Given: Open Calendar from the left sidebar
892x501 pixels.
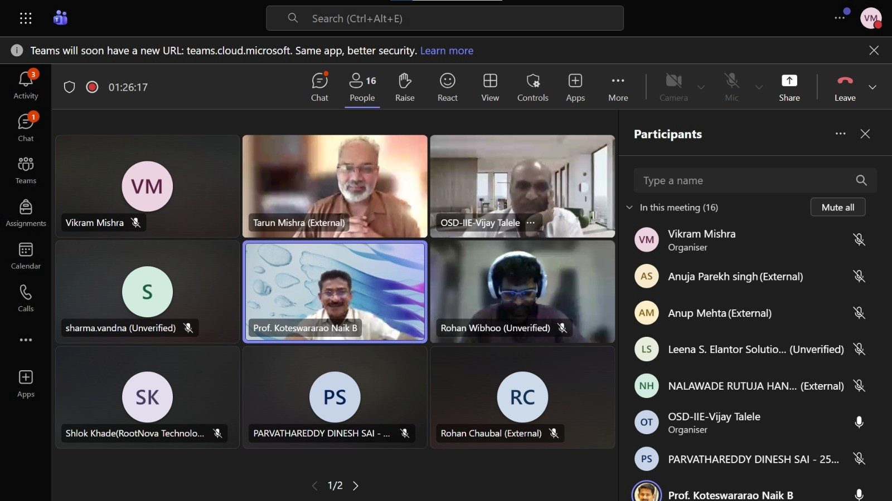Looking at the screenshot, I should 26,256.
